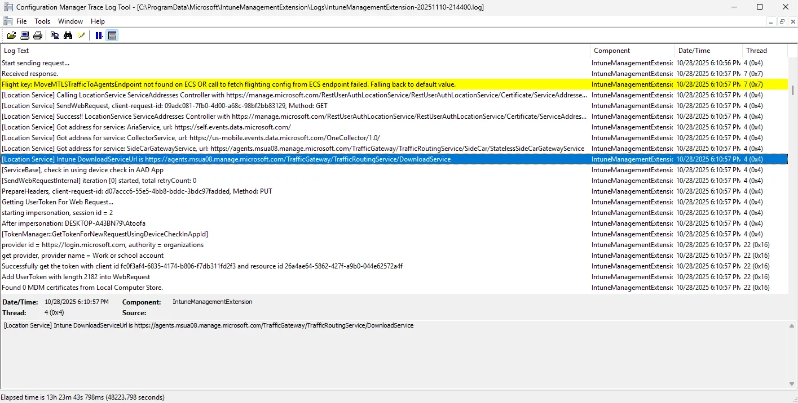This screenshot has width=798, height=403.
Task: Click the document icon beside the File menu
Action: (8, 21)
